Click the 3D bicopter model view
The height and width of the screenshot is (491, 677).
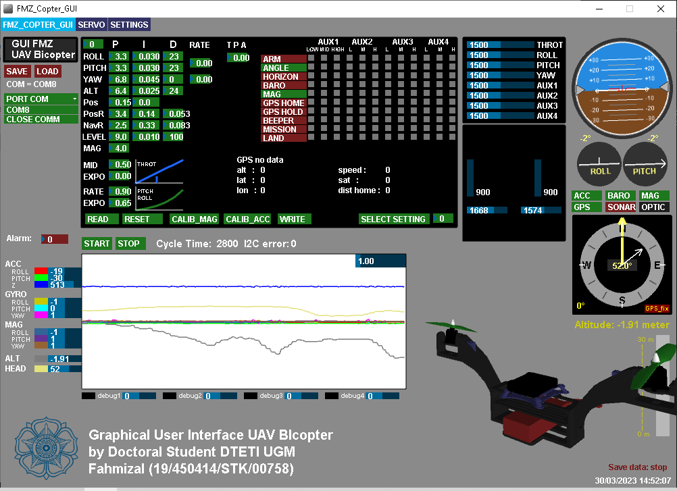coord(553,384)
